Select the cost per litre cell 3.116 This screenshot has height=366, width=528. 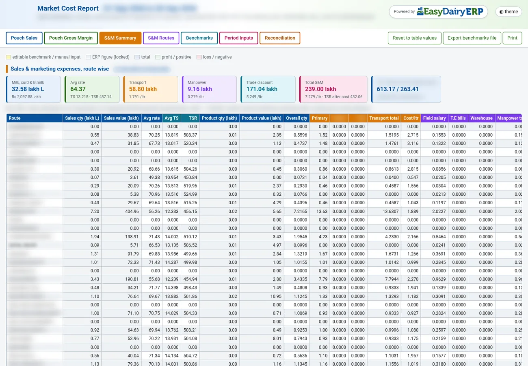411,143
